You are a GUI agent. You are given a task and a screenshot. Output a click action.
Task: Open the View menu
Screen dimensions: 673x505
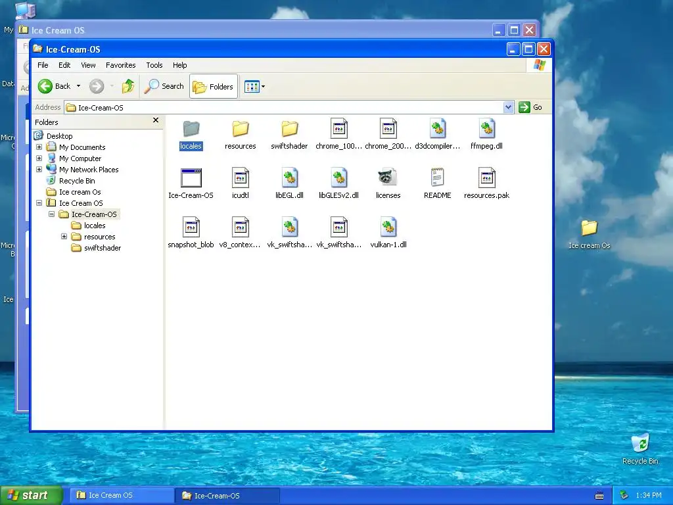pos(89,65)
